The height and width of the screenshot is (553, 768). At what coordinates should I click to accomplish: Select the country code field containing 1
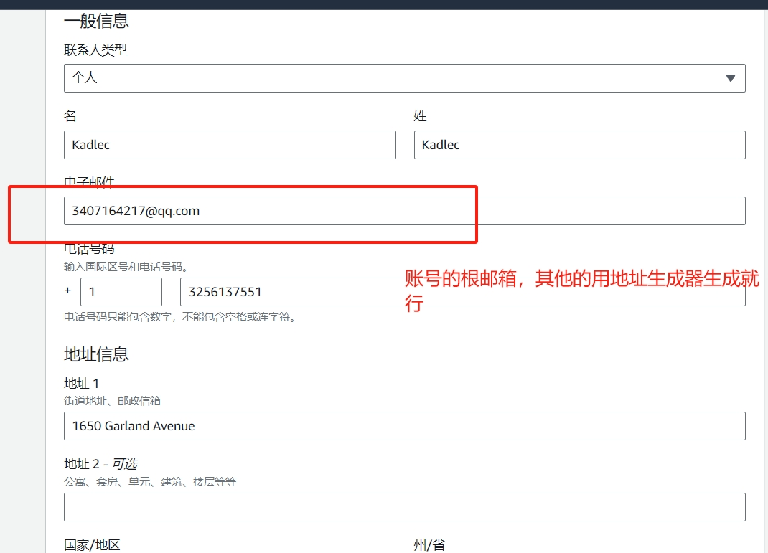(x=121, y=292)
